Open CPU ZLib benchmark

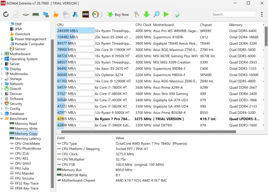point(22,154)
